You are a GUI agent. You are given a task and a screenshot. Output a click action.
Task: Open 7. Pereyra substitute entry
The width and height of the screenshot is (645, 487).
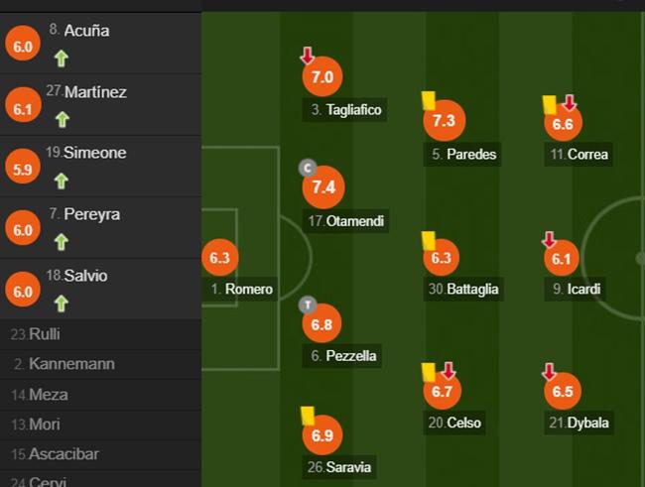(x=101, y=227)
